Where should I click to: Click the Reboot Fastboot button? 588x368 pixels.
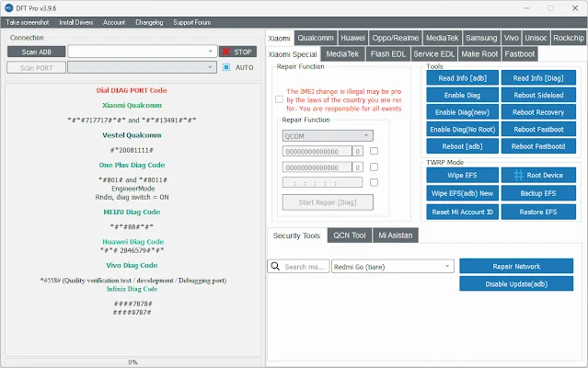[538, 130]
